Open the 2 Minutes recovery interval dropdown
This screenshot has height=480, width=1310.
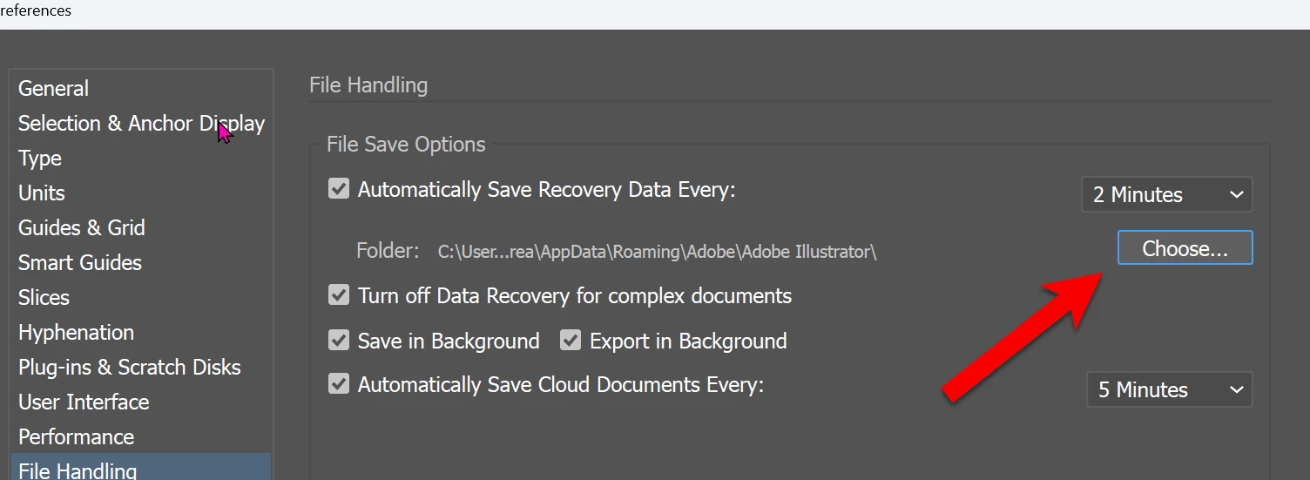(x=1166, y=195)
